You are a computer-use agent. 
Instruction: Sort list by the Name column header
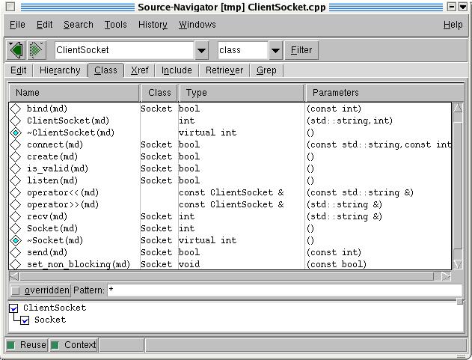(x=74, y=93)
